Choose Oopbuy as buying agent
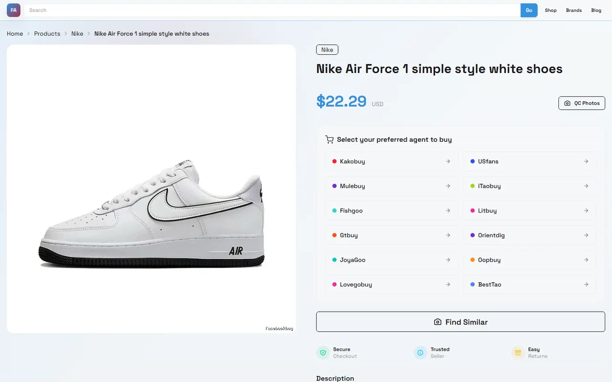Viewport: 612px width, 382px height. 530,260
